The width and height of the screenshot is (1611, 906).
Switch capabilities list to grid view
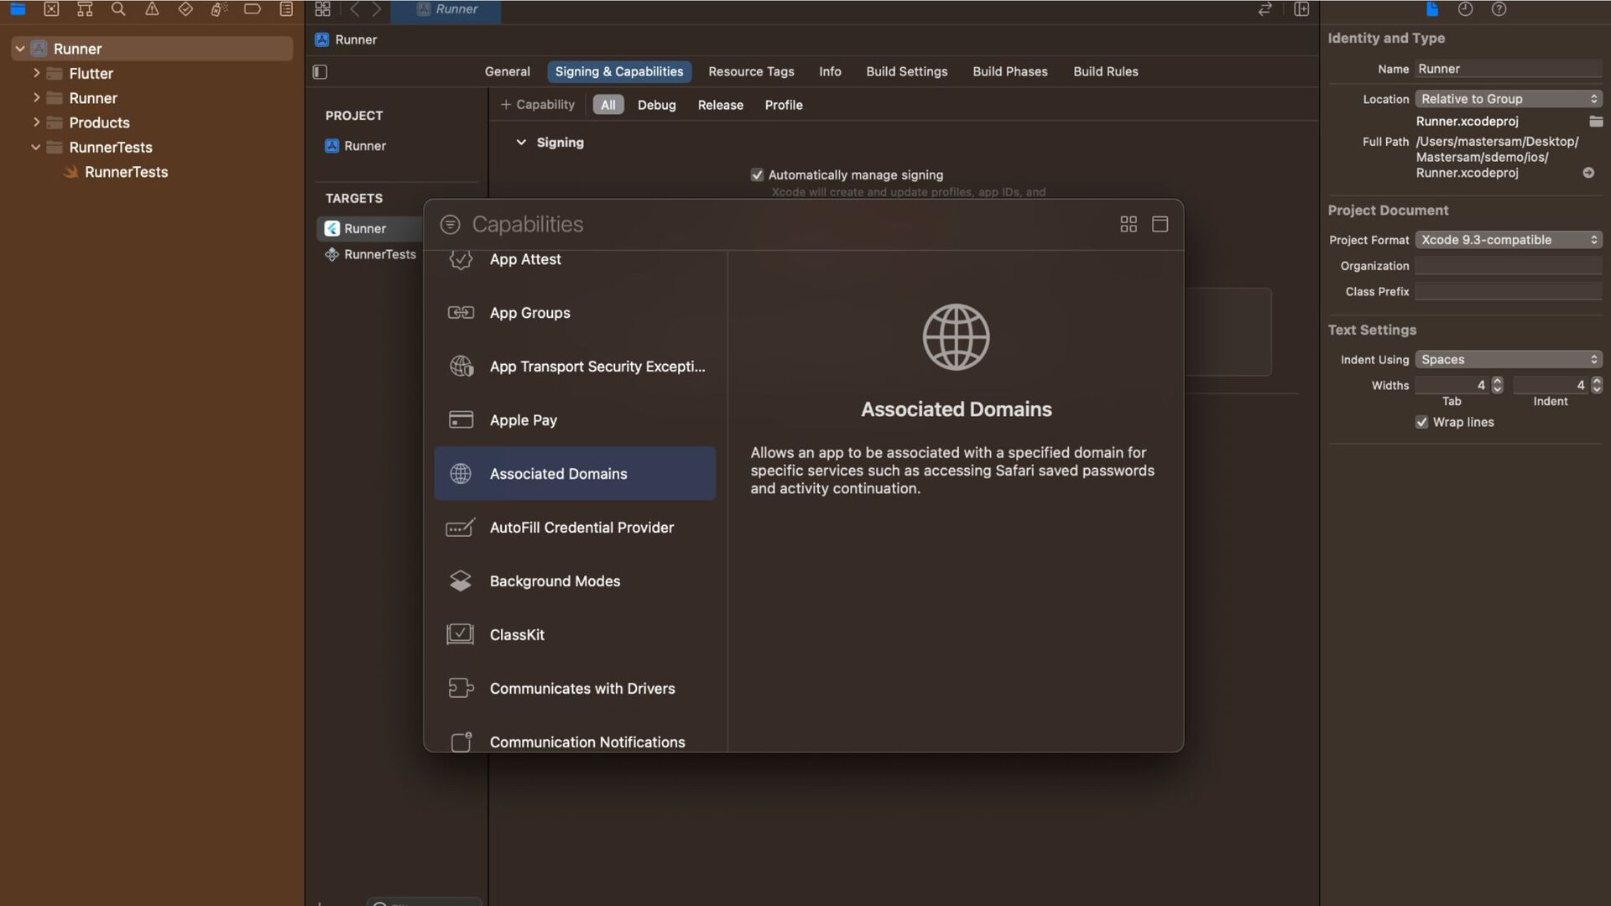(x=1129, y=224)
